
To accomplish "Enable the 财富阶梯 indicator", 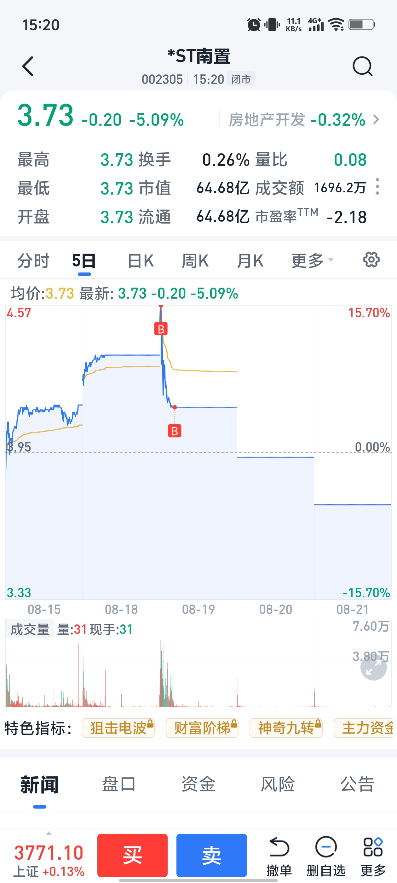I will point(202,728).
